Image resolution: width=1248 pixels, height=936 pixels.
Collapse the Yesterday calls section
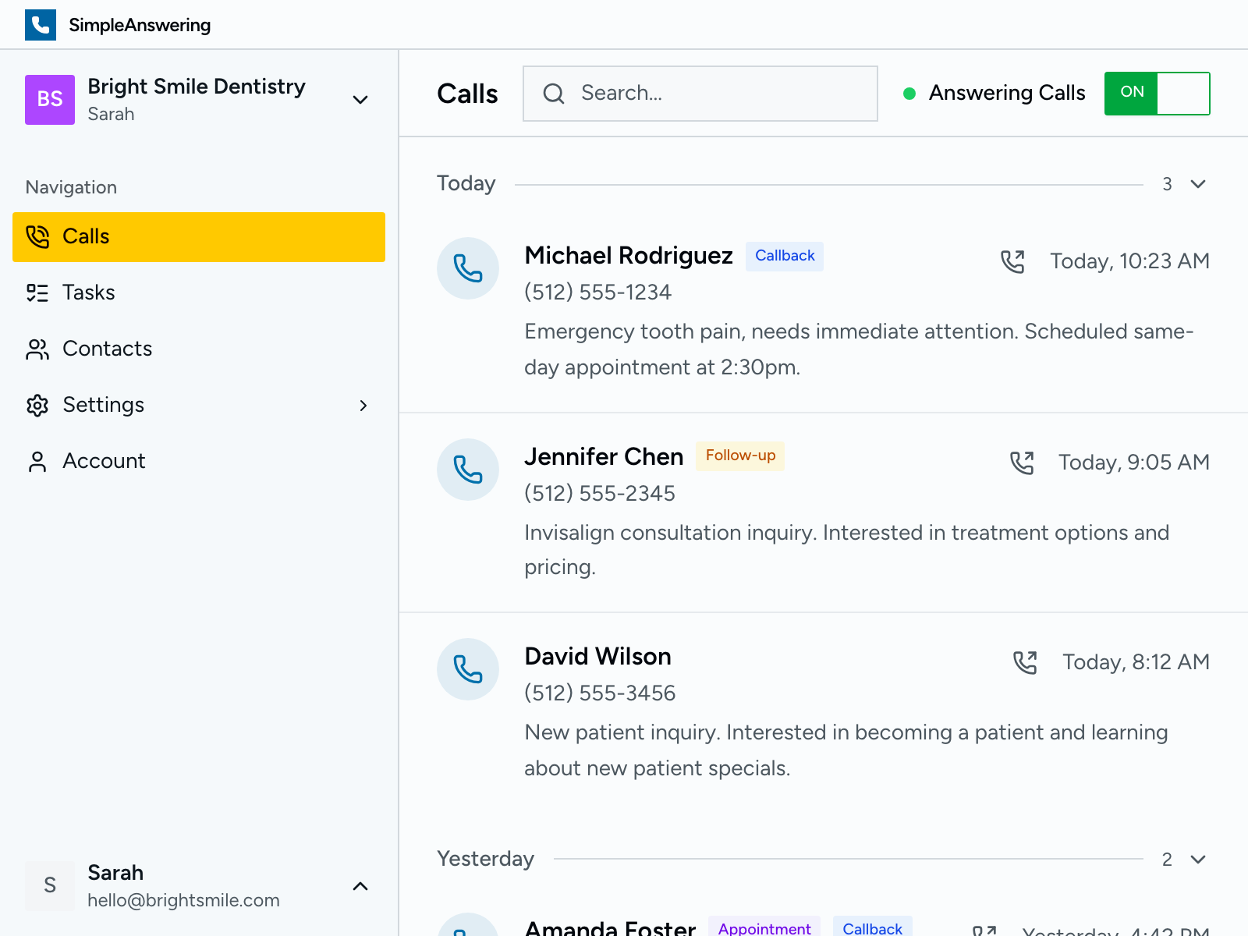tap(1197, 860)
